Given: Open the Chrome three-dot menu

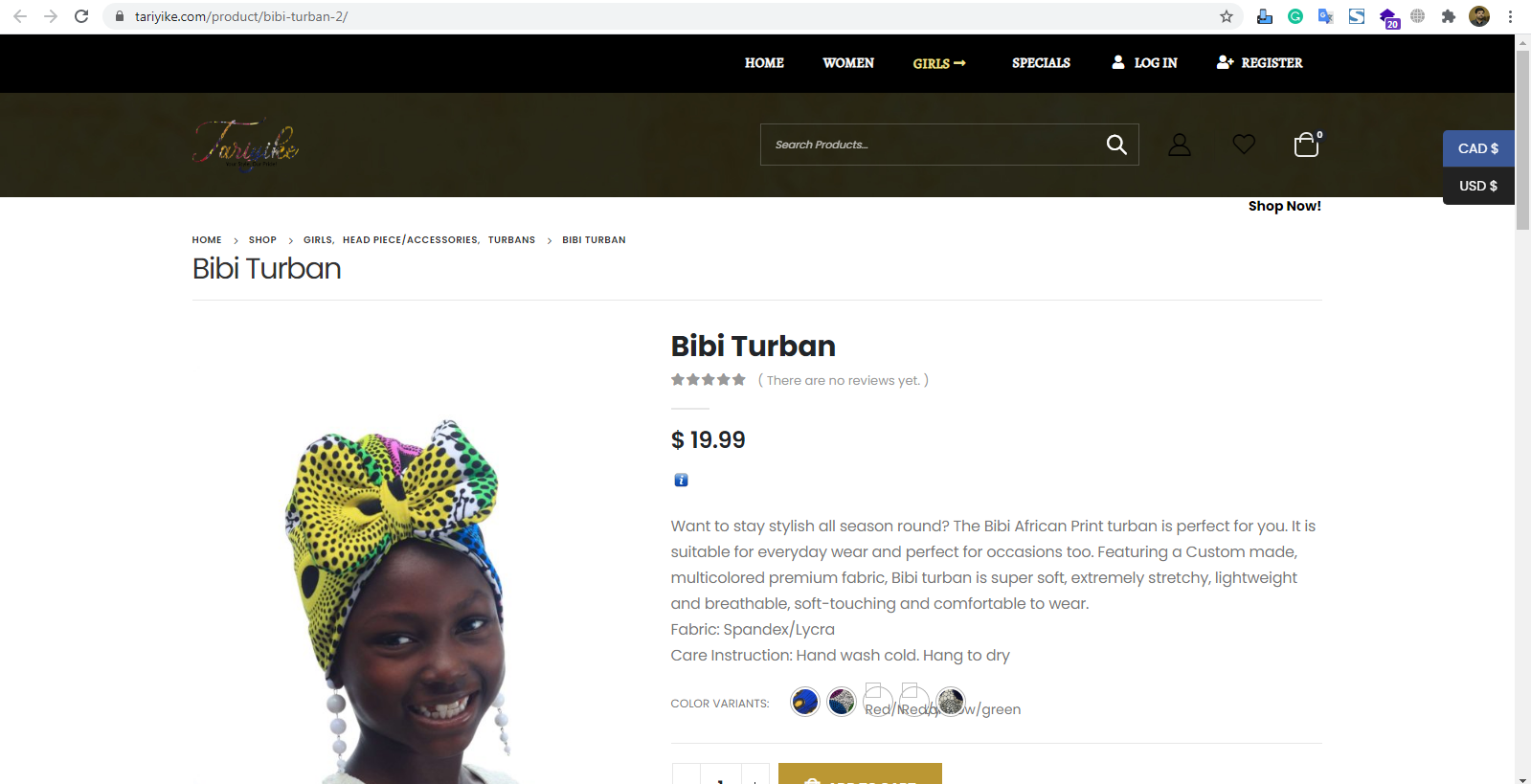Looking at the screenshot, I should click(x=1510, y=16).
